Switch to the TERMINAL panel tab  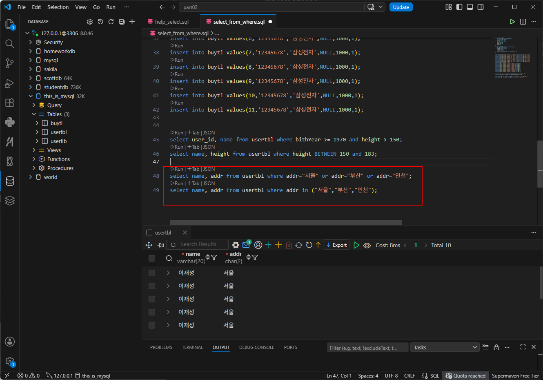tap(192, 347)
